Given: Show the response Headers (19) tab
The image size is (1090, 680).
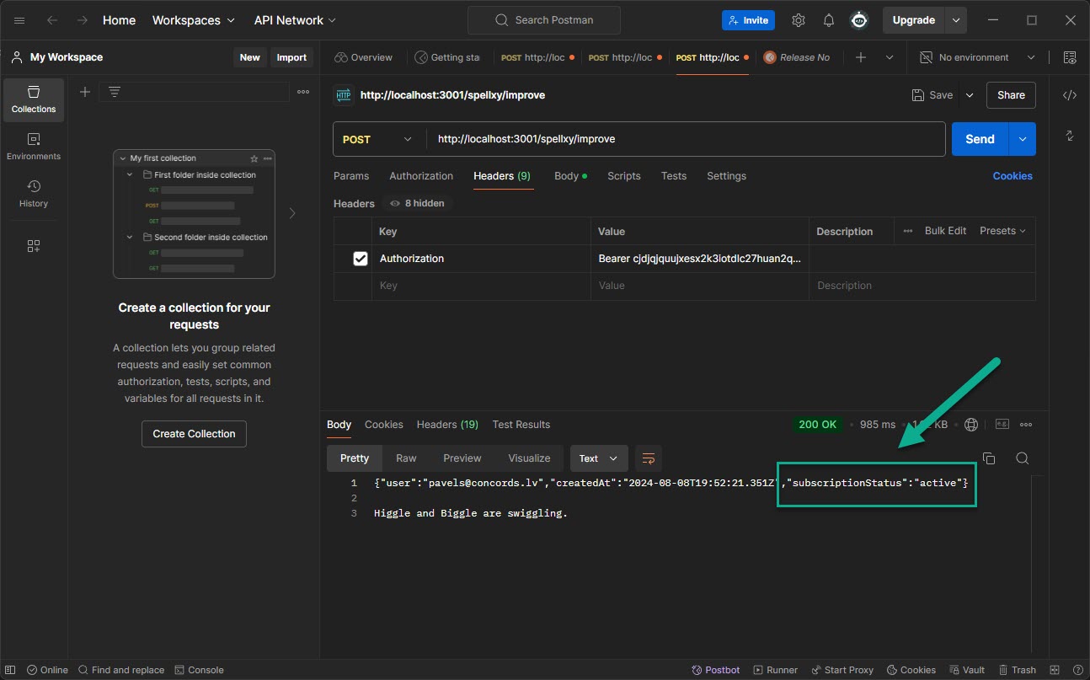Looking at the screenshot, I should coord(447,425).
